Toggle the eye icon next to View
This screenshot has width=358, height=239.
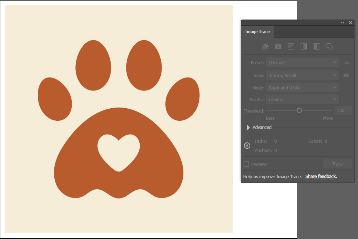point(346,75)
